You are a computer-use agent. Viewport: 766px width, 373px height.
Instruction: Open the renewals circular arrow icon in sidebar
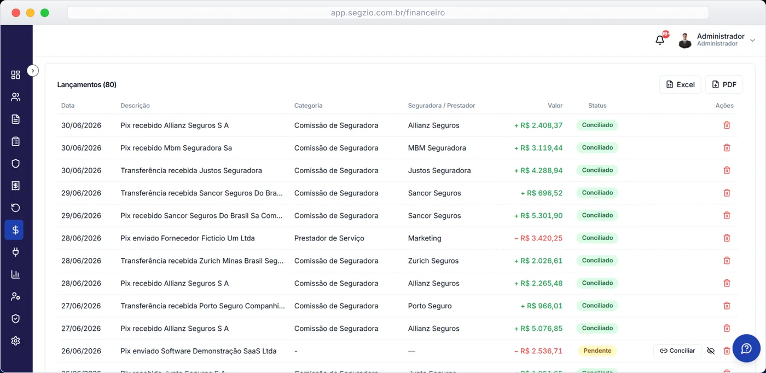(x=15, y=208)
